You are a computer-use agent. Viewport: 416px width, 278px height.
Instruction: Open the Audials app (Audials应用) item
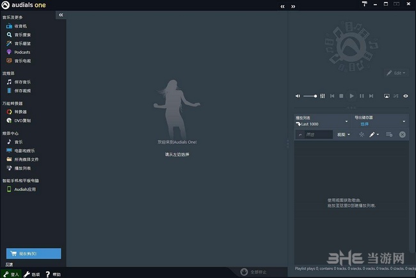[21, 189]
